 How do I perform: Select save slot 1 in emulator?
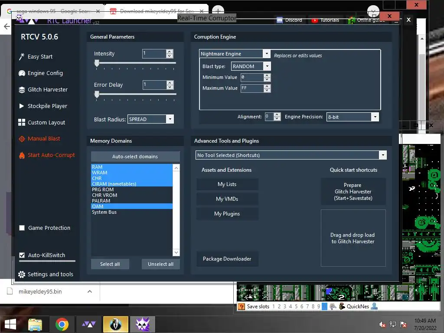274,307
